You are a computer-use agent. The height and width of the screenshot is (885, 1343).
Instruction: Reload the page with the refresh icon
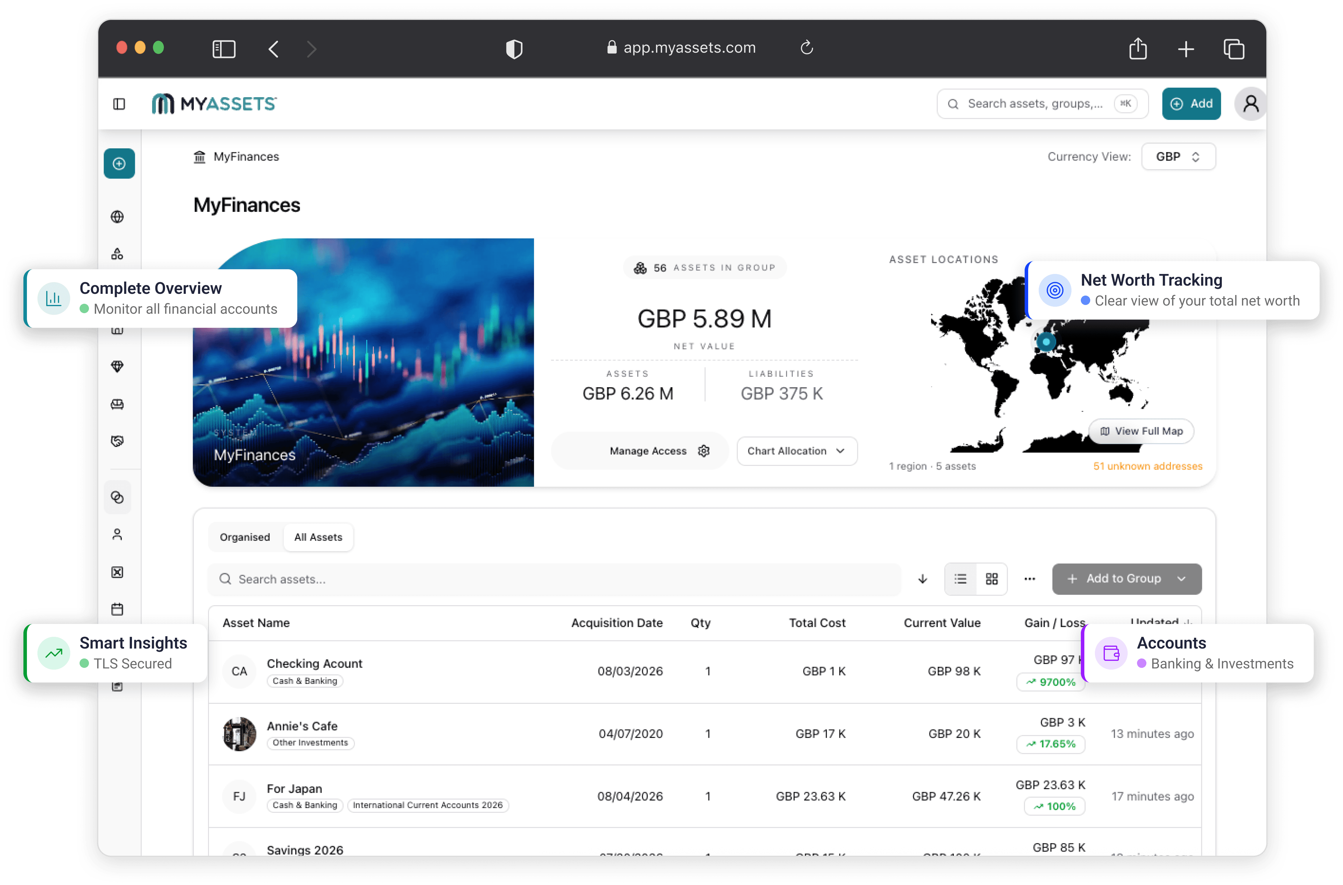[x=807, y=47]
